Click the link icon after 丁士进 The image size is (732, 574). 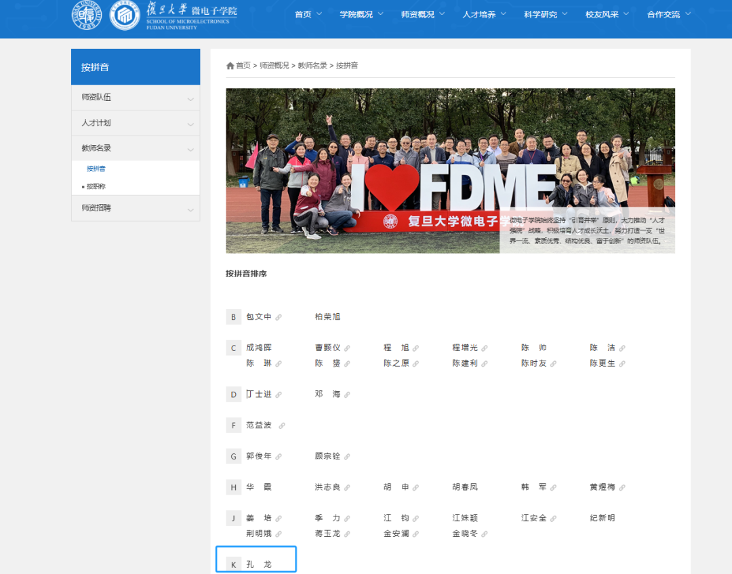point(279,395)
